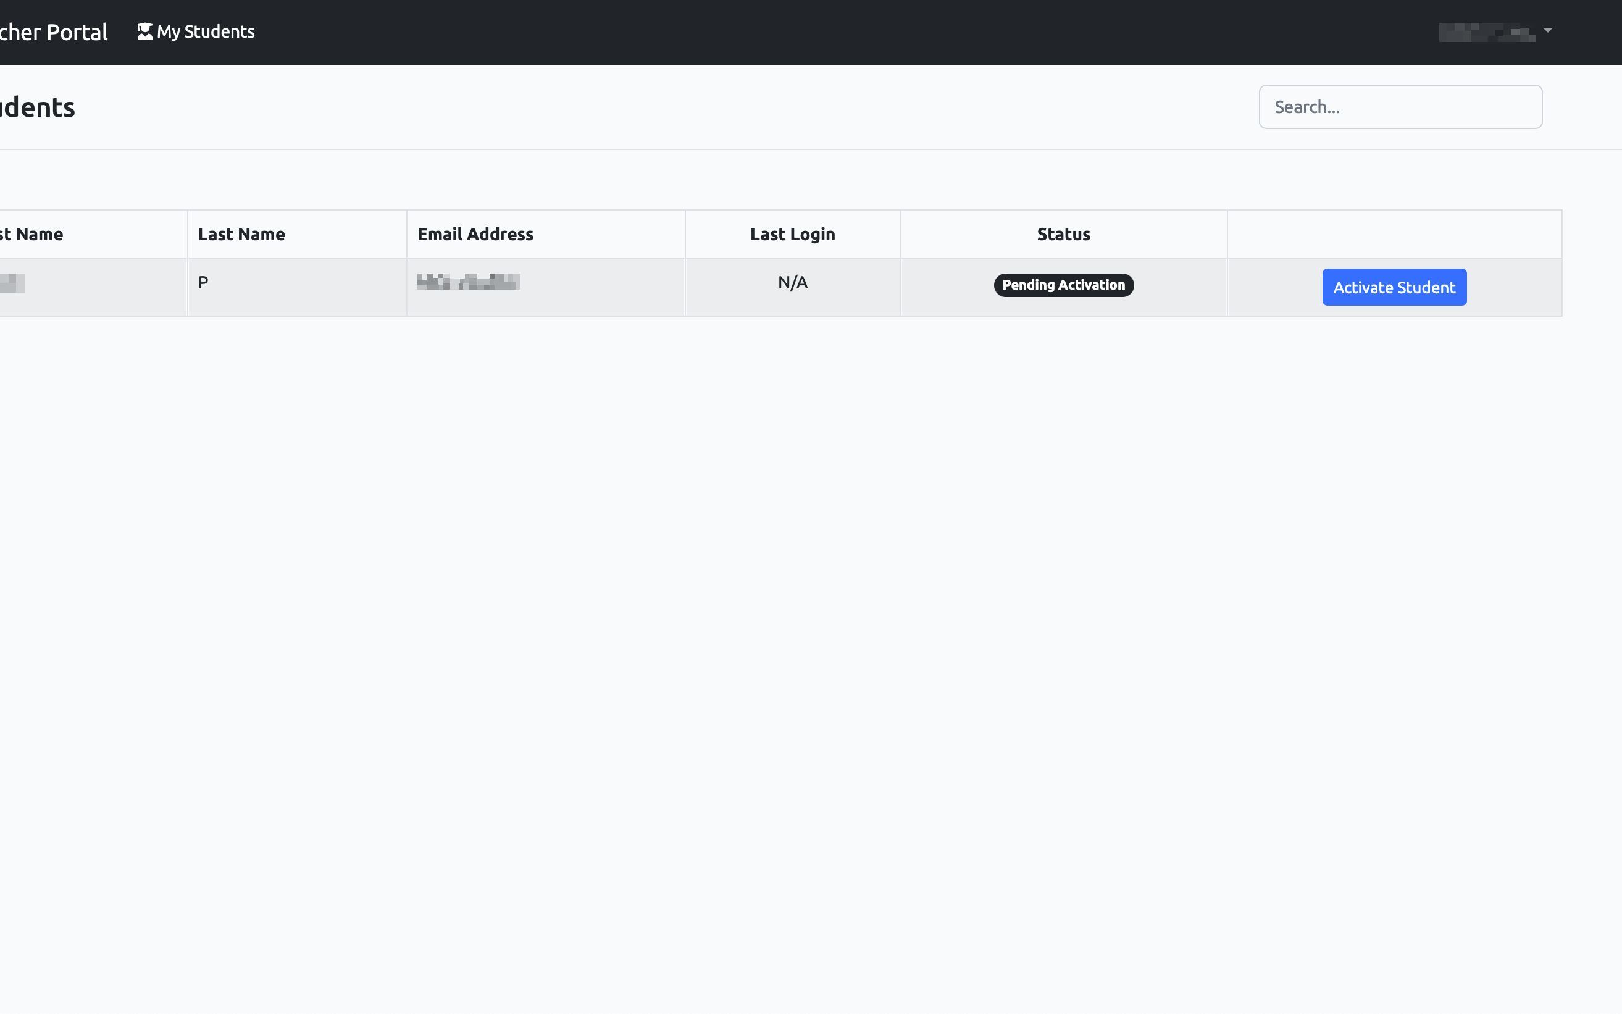Expand the user account dropdown caret
Viewport: 1622px width, 1014px height.
pos(1547,31)
